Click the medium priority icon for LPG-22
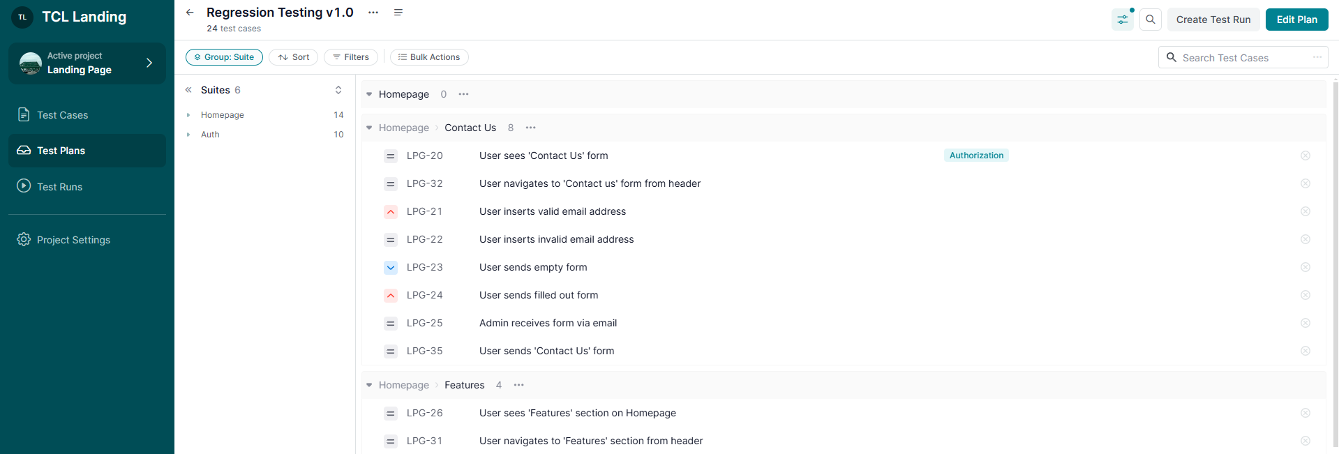 [x=391, y=239]
